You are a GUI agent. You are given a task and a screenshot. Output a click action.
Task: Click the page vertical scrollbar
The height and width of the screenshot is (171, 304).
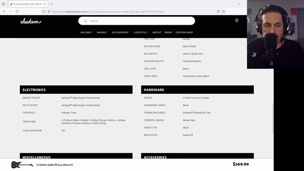point(273,118)
